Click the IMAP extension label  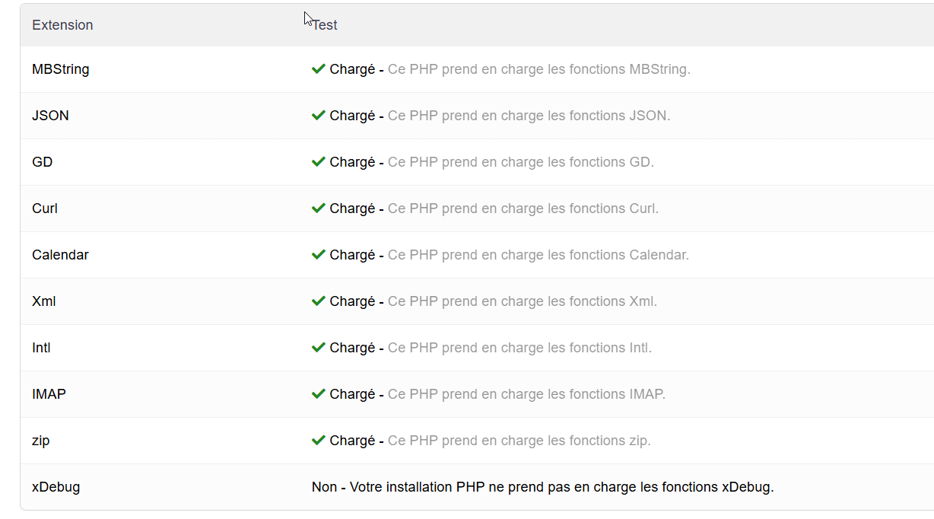tap(49, 394)
